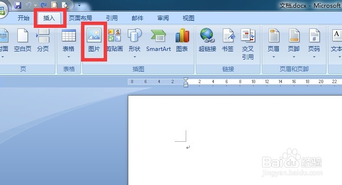The height and width of the screenshot is (185, 342).
Task: Click the Print Preview icon in quick access toolbar
Action: (x=65, y=5)
